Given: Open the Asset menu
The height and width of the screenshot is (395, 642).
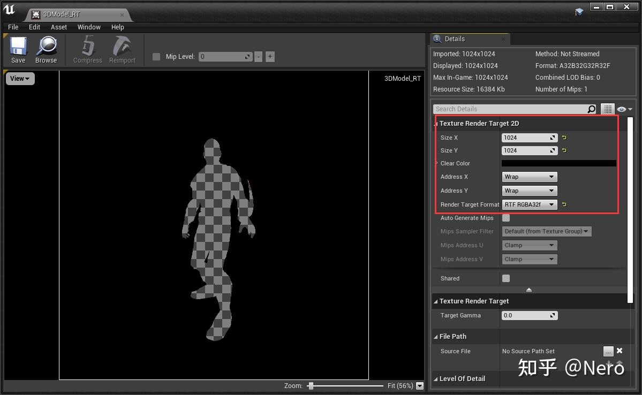Looking at the screenshot, I should tap(59, 27).
